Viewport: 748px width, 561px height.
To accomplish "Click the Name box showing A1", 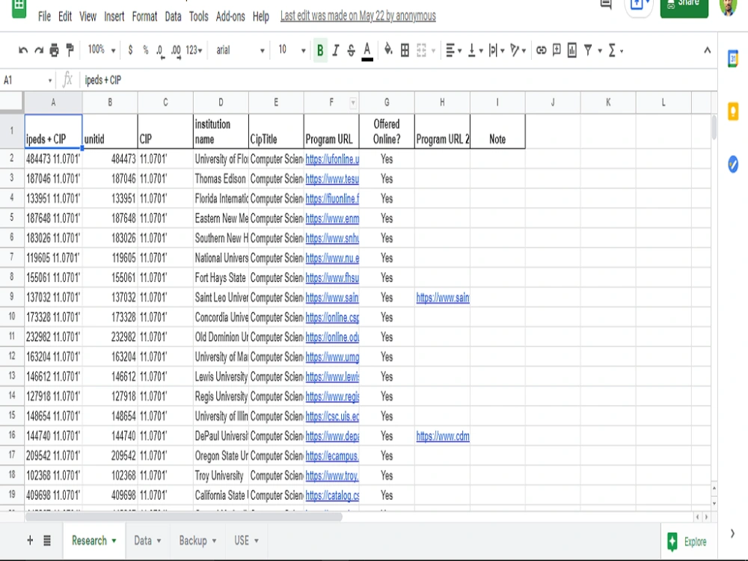I will (x=28, y=80).
